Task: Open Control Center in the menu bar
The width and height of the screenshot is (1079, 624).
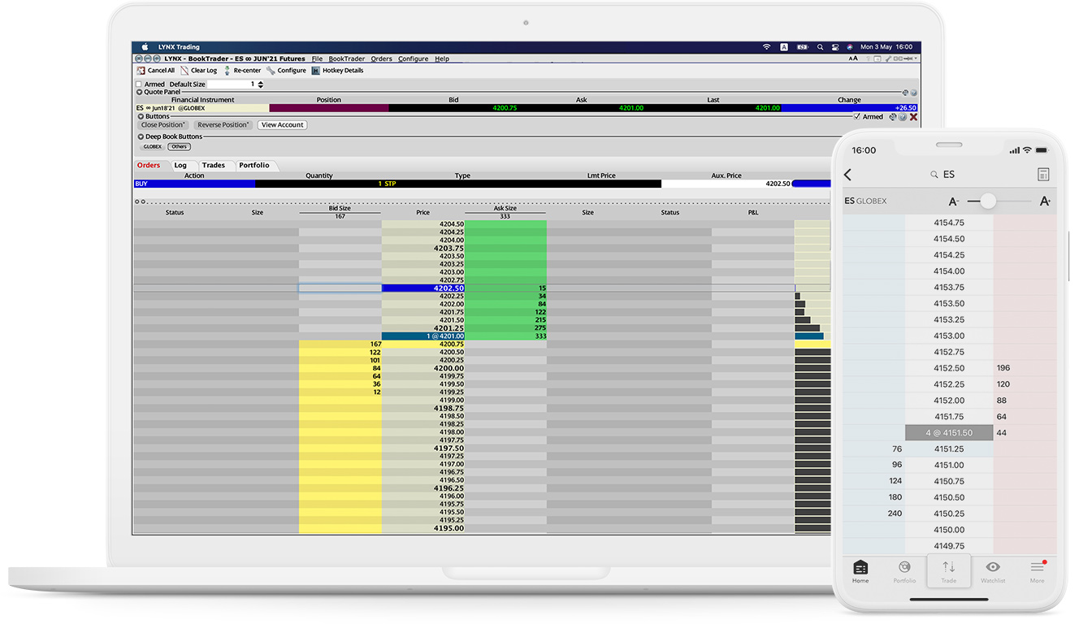Action: click(x=835, y=47)
